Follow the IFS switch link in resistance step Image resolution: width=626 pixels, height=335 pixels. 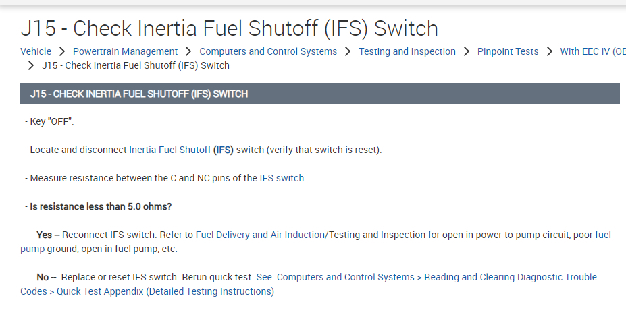pos(282,179)
